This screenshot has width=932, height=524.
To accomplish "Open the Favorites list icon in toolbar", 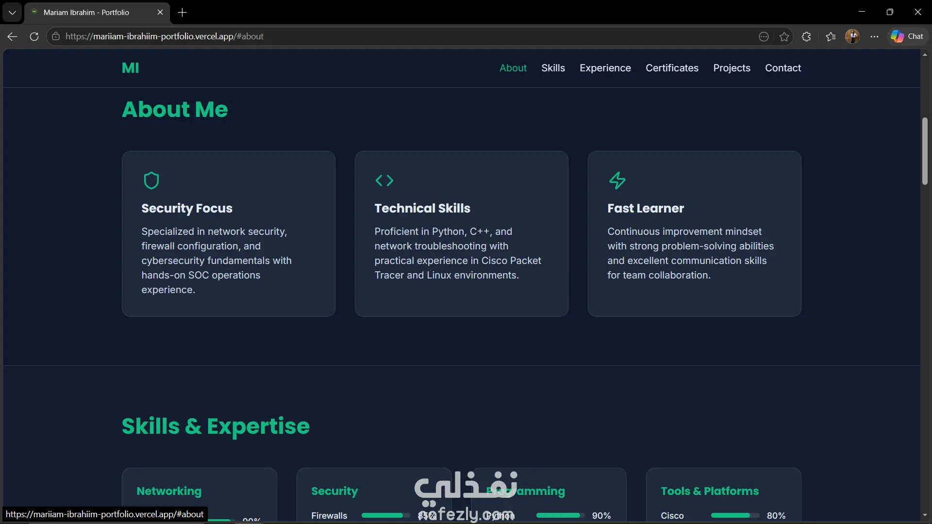I will (x=831, y=36).
